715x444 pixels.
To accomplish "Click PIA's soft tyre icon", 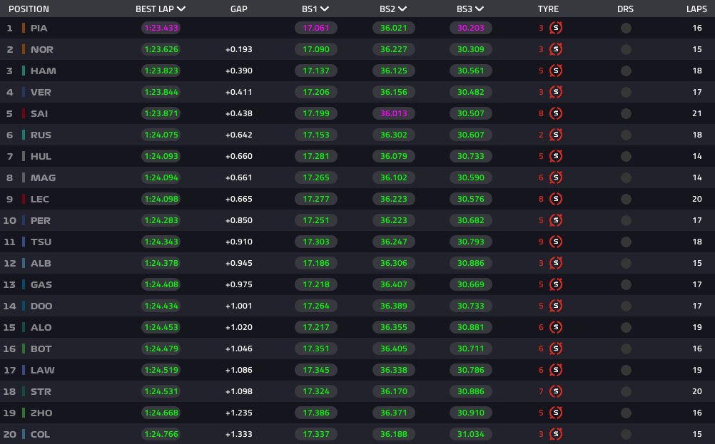I will click(x=555, y=28).
